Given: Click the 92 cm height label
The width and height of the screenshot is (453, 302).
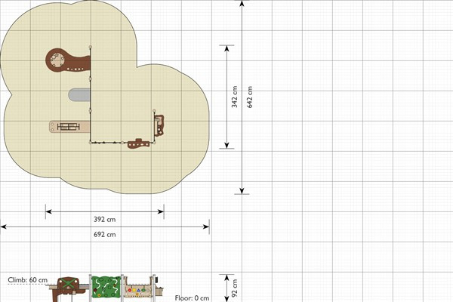Looking at the screenshot, I should (235, 288).
